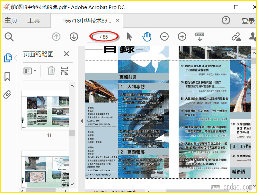Switch to the 主页 tab
Viewport: 257px width, 193px height.
coord(11,21)
